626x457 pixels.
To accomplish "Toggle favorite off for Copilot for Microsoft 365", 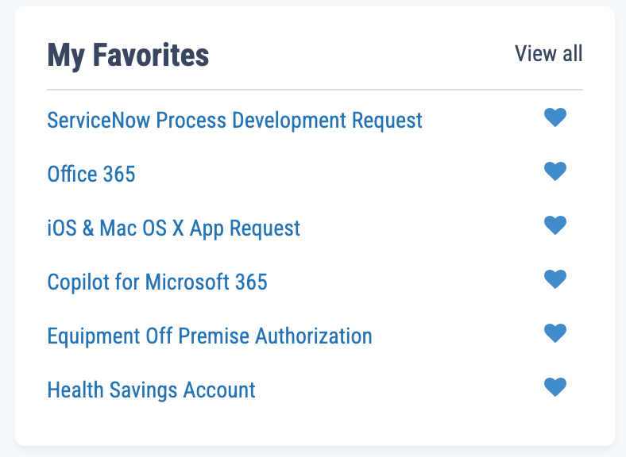I will [555, 278].
